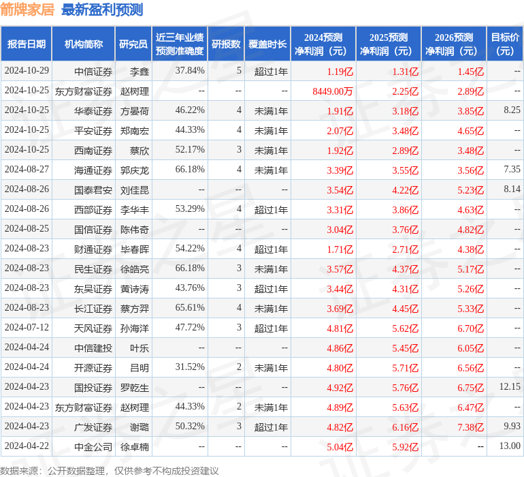Click the 2025预测净利润 column header
Screen dimensions: 524x477
389,44
